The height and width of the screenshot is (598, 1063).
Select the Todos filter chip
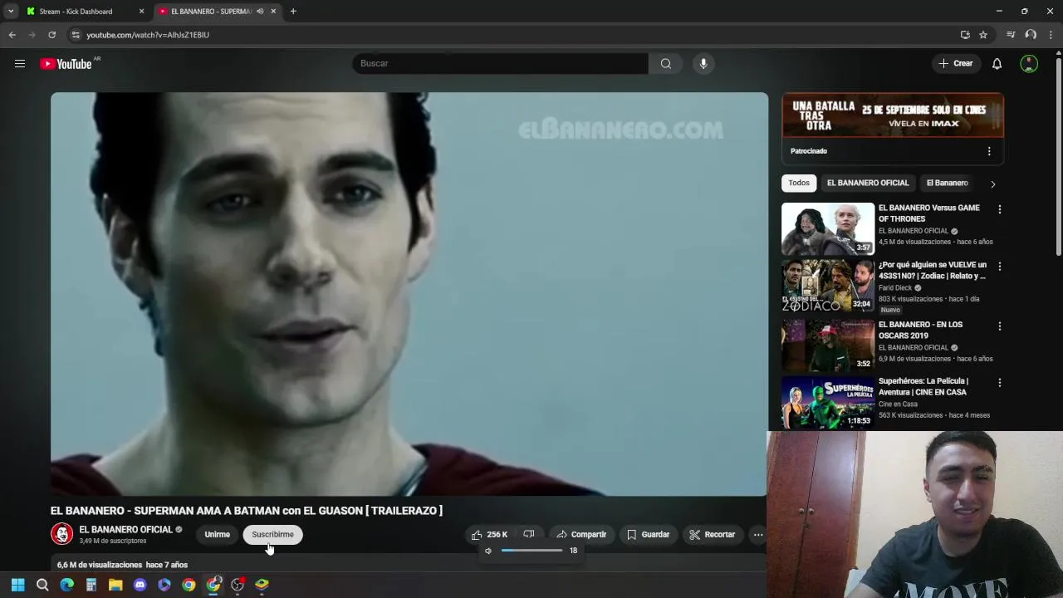click(x=799, y=183)
